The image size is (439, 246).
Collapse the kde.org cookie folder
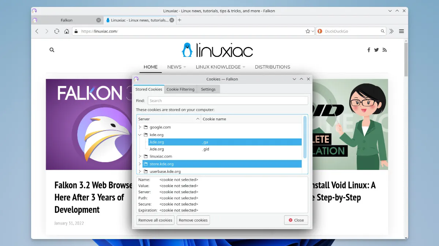tap(140, 135)
